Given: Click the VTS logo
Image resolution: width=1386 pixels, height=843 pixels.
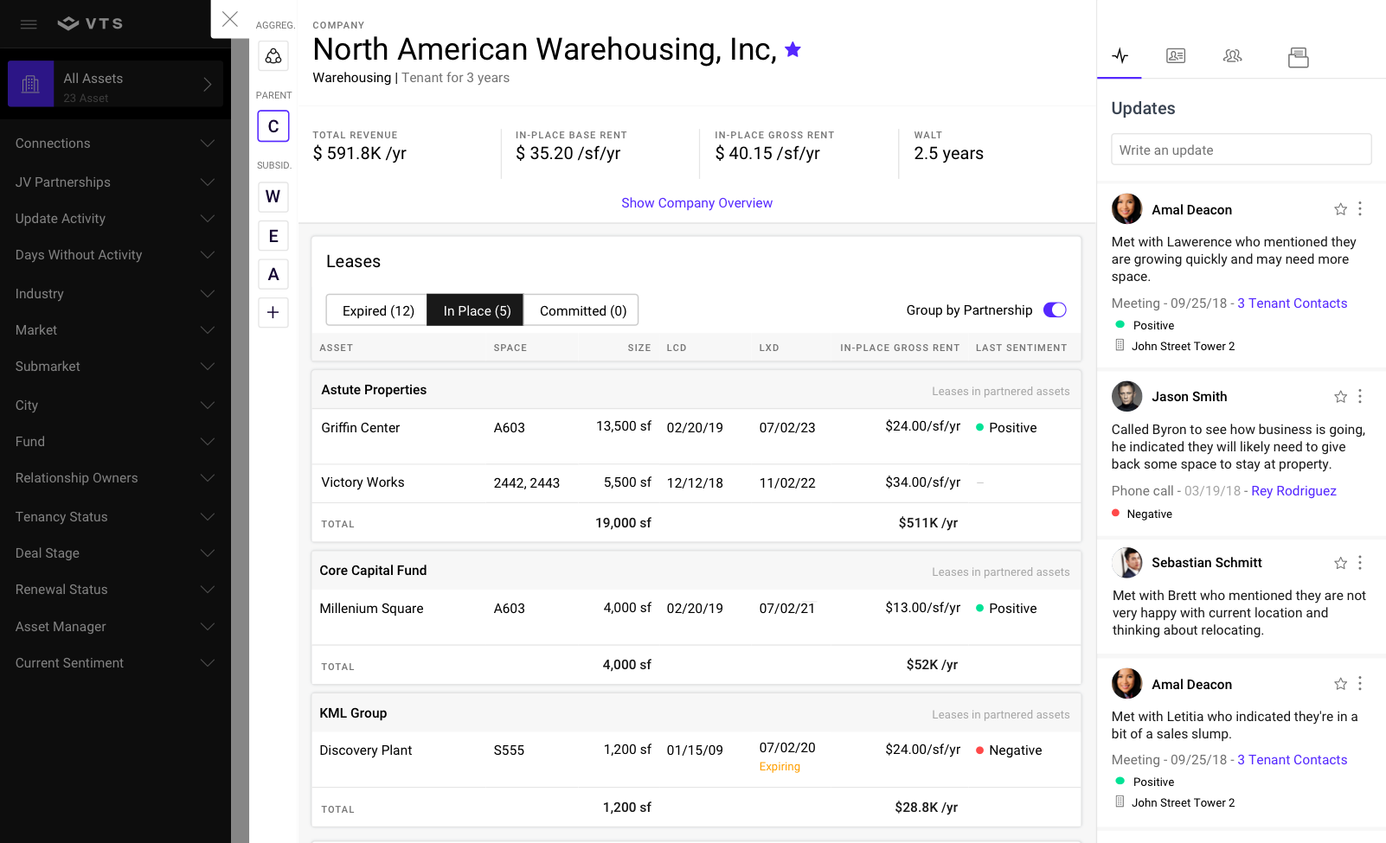Looking at the screenshot, I should point(90,23).
